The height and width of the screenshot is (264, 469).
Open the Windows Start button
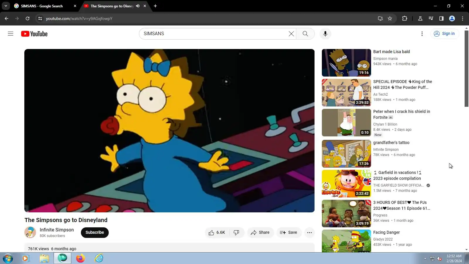8,258
